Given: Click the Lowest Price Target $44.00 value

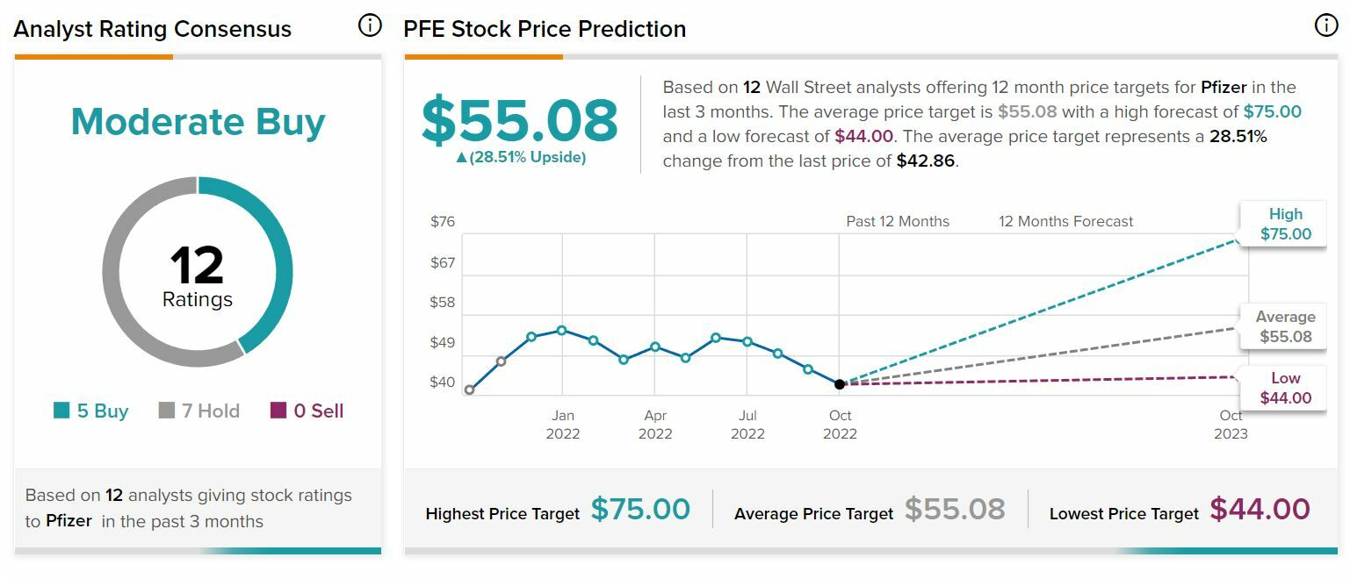Looking at the screenshot, I should 1260,510.
